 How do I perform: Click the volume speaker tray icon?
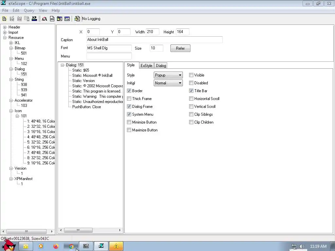pyautogui.click(x=302, y=247)
